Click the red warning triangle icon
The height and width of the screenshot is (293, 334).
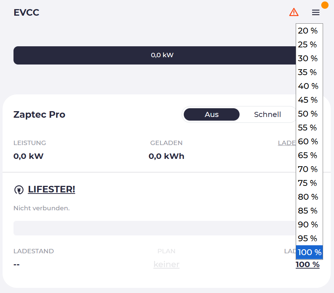[294, 12]
